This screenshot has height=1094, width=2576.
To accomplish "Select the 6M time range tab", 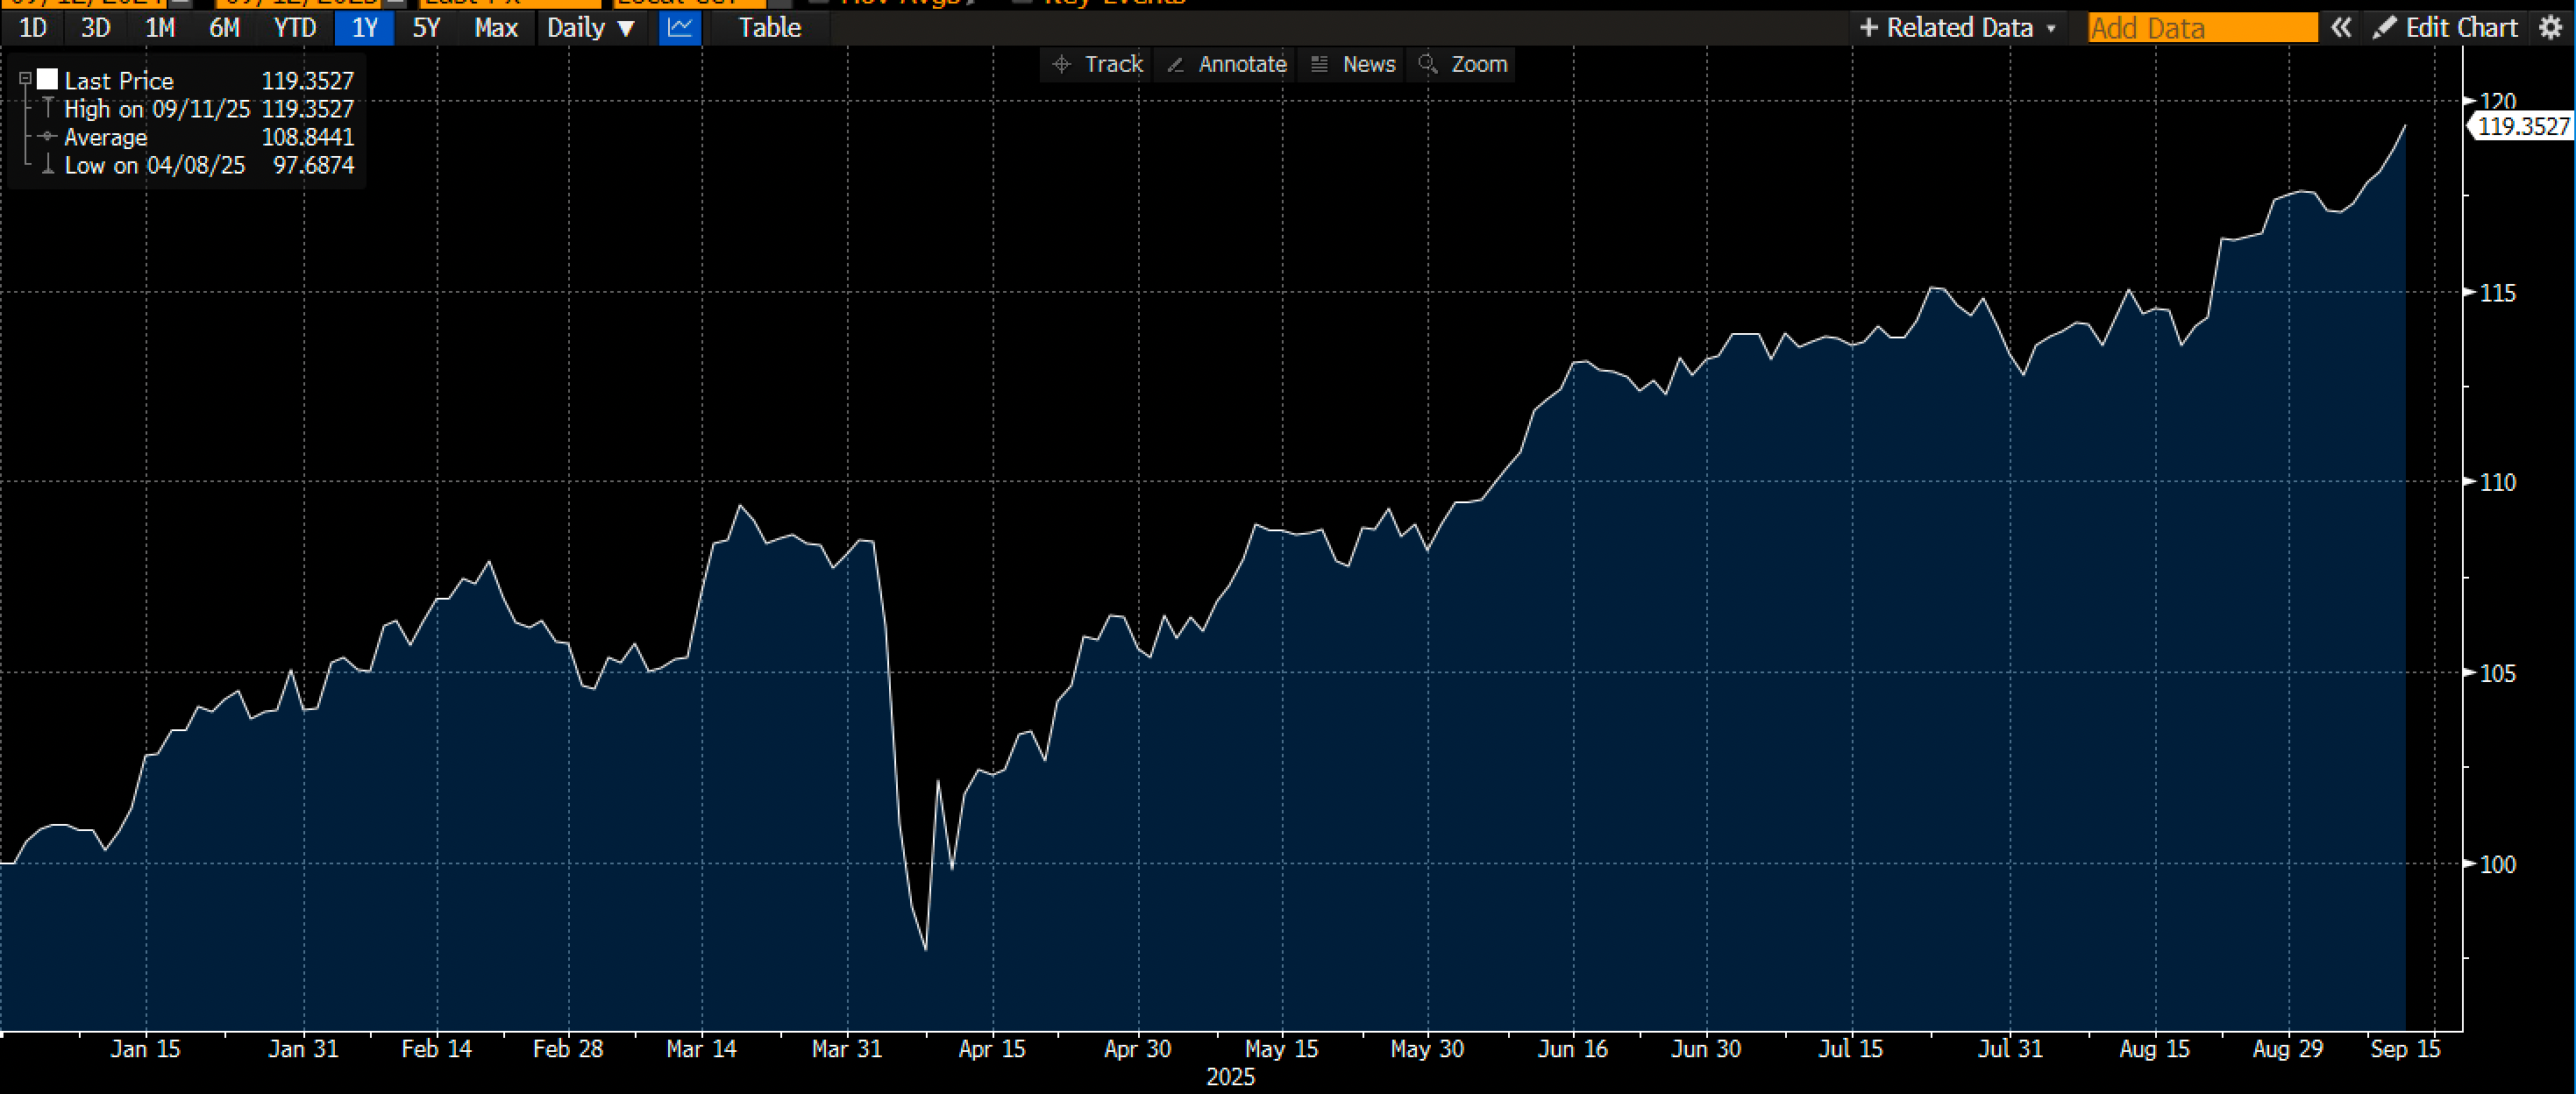I will 224,28.
